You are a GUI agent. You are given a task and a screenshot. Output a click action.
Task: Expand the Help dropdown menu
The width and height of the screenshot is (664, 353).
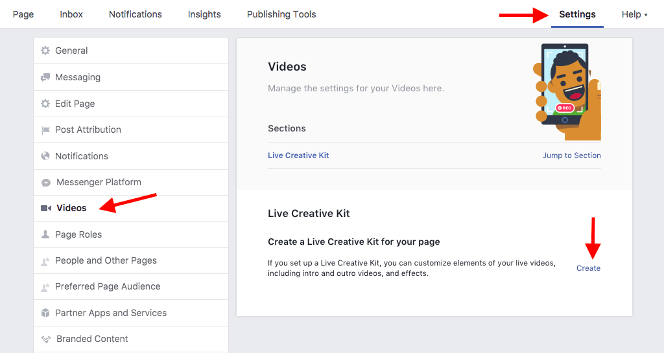pyautogui.click(x=634, y=14)
